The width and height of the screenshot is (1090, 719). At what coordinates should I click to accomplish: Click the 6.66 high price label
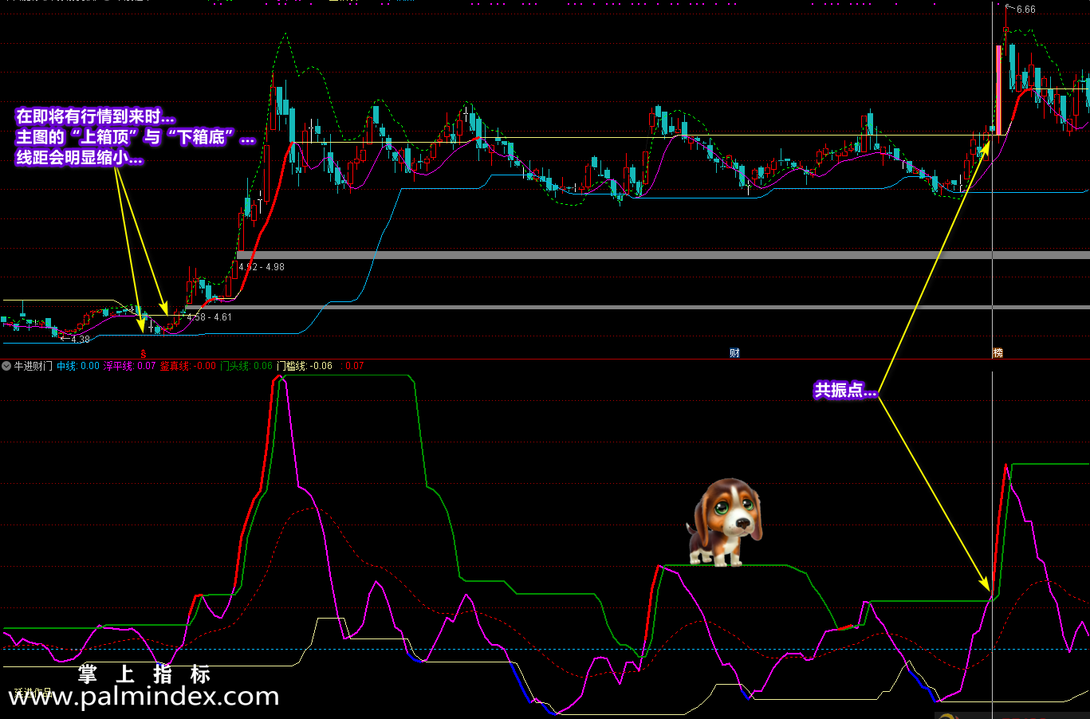pos(1025,10)
